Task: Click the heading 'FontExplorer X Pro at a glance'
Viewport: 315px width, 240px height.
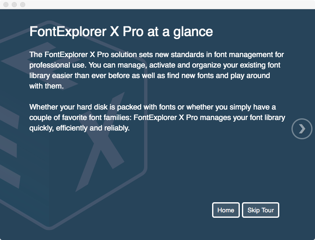Action: click(121, 31)
